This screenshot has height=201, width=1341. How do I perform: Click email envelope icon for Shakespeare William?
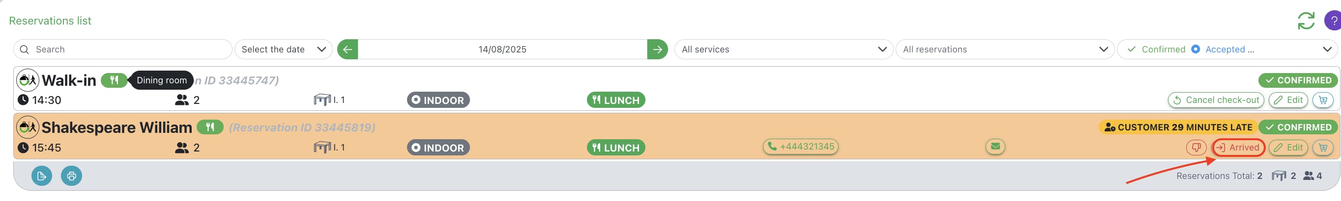pyautogui.click(x=995, y=147)
